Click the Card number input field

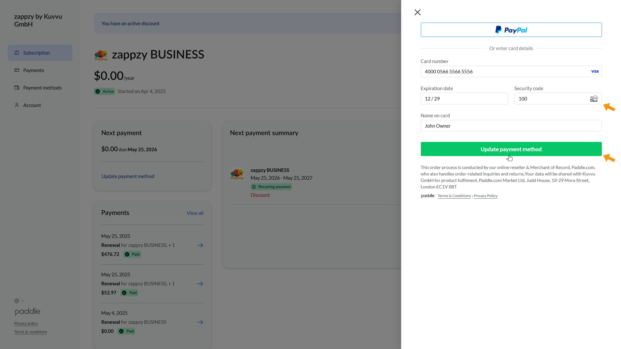(x=505, y=71)
